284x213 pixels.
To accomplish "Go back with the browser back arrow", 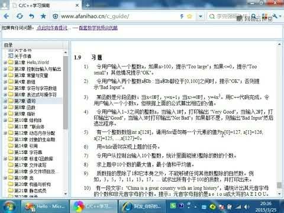I will (7, 16).
